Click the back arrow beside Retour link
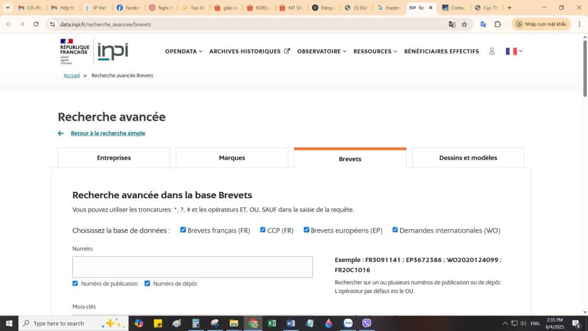Viewport: 588px width, 331px height. pos(61,133)
